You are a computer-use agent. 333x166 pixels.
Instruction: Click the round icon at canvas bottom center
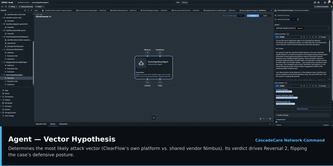(154, 118)
